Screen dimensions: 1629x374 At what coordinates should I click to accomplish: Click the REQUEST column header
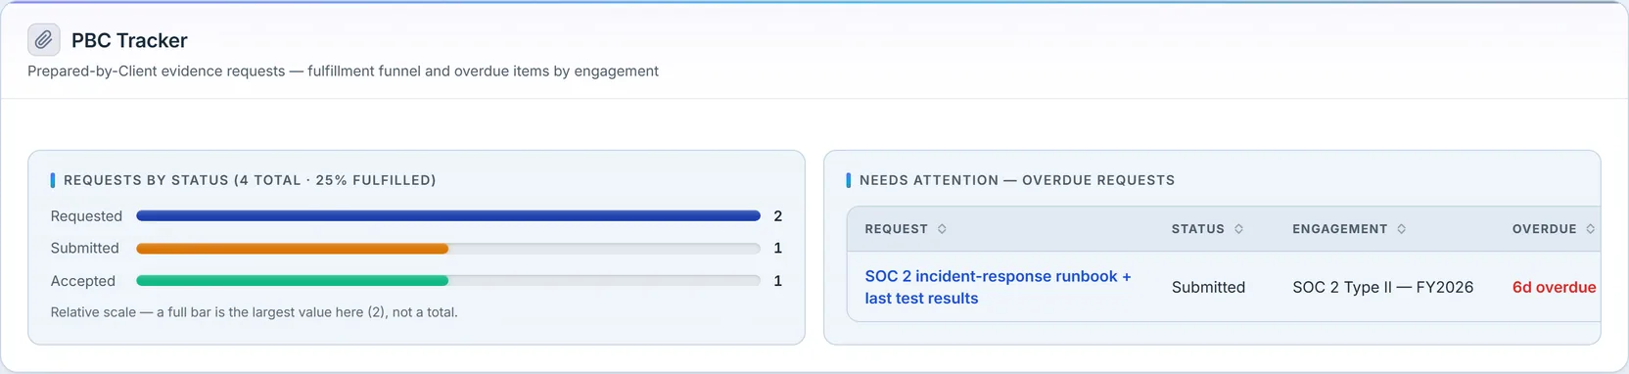click(x=896, y=229)
